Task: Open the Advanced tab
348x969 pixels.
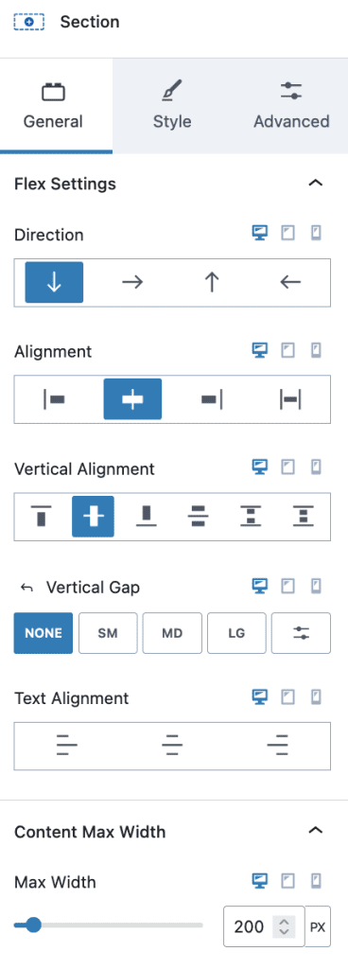Action: [x=291, y=106]
